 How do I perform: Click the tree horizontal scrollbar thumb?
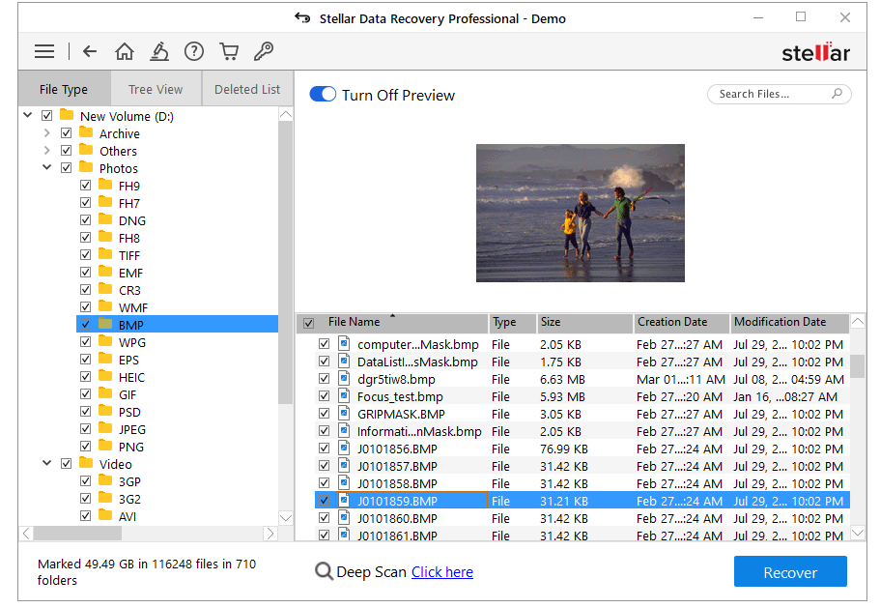tap(77, 534)
